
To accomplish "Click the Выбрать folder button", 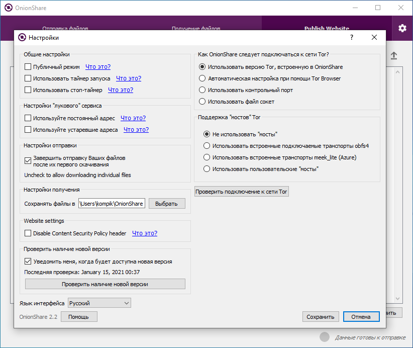I will (167, 204).
